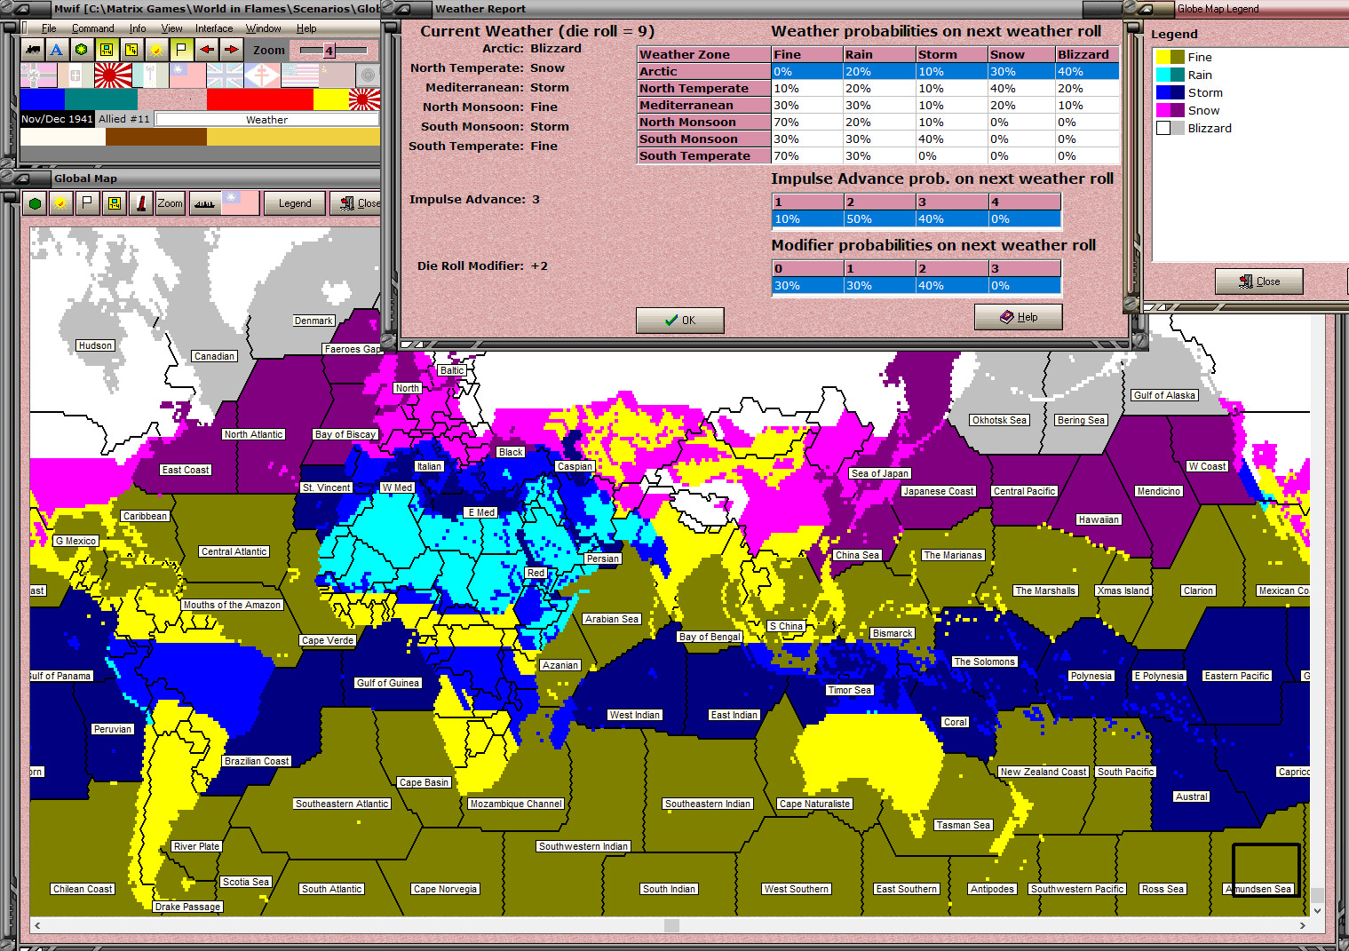This screenshot has width=1349, height=951.
Task: Select the British Union Jack flag
Action: point(225,75)
